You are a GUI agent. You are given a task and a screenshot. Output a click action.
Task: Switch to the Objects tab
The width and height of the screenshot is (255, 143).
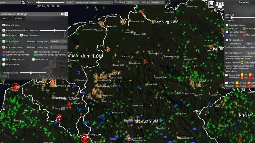coord(18,18)
